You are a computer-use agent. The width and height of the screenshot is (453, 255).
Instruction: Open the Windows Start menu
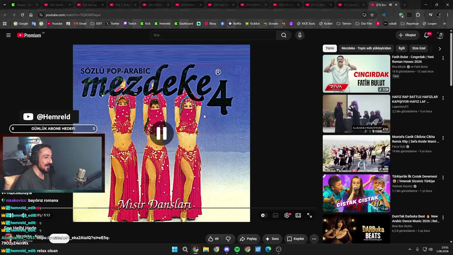click(x=174, y=249)
